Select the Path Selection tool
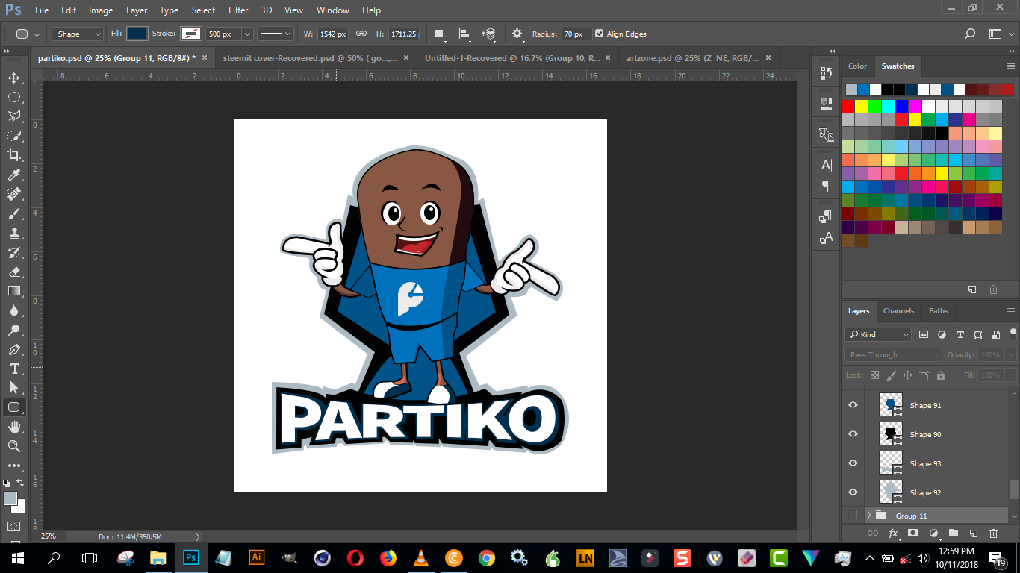Viewport: 1020px width, 573px height. pyautogui.click(x=14, y=388)
